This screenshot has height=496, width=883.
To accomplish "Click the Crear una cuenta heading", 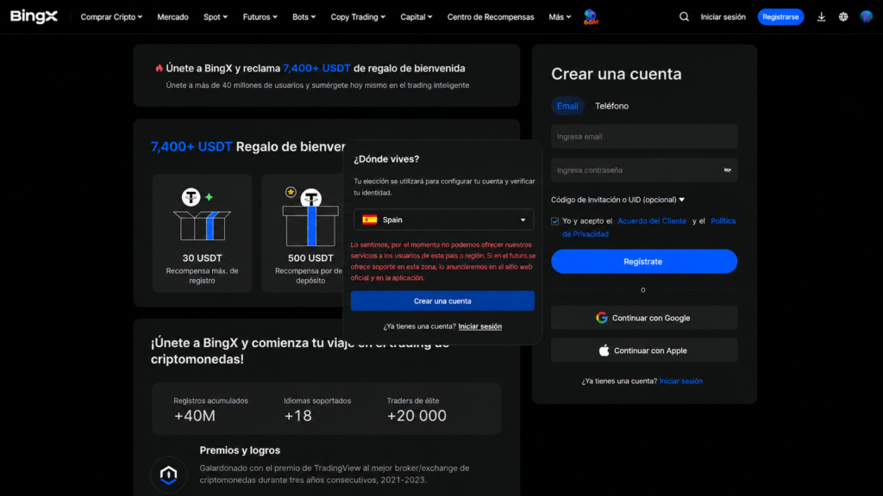I will click(x=616, y=74).
